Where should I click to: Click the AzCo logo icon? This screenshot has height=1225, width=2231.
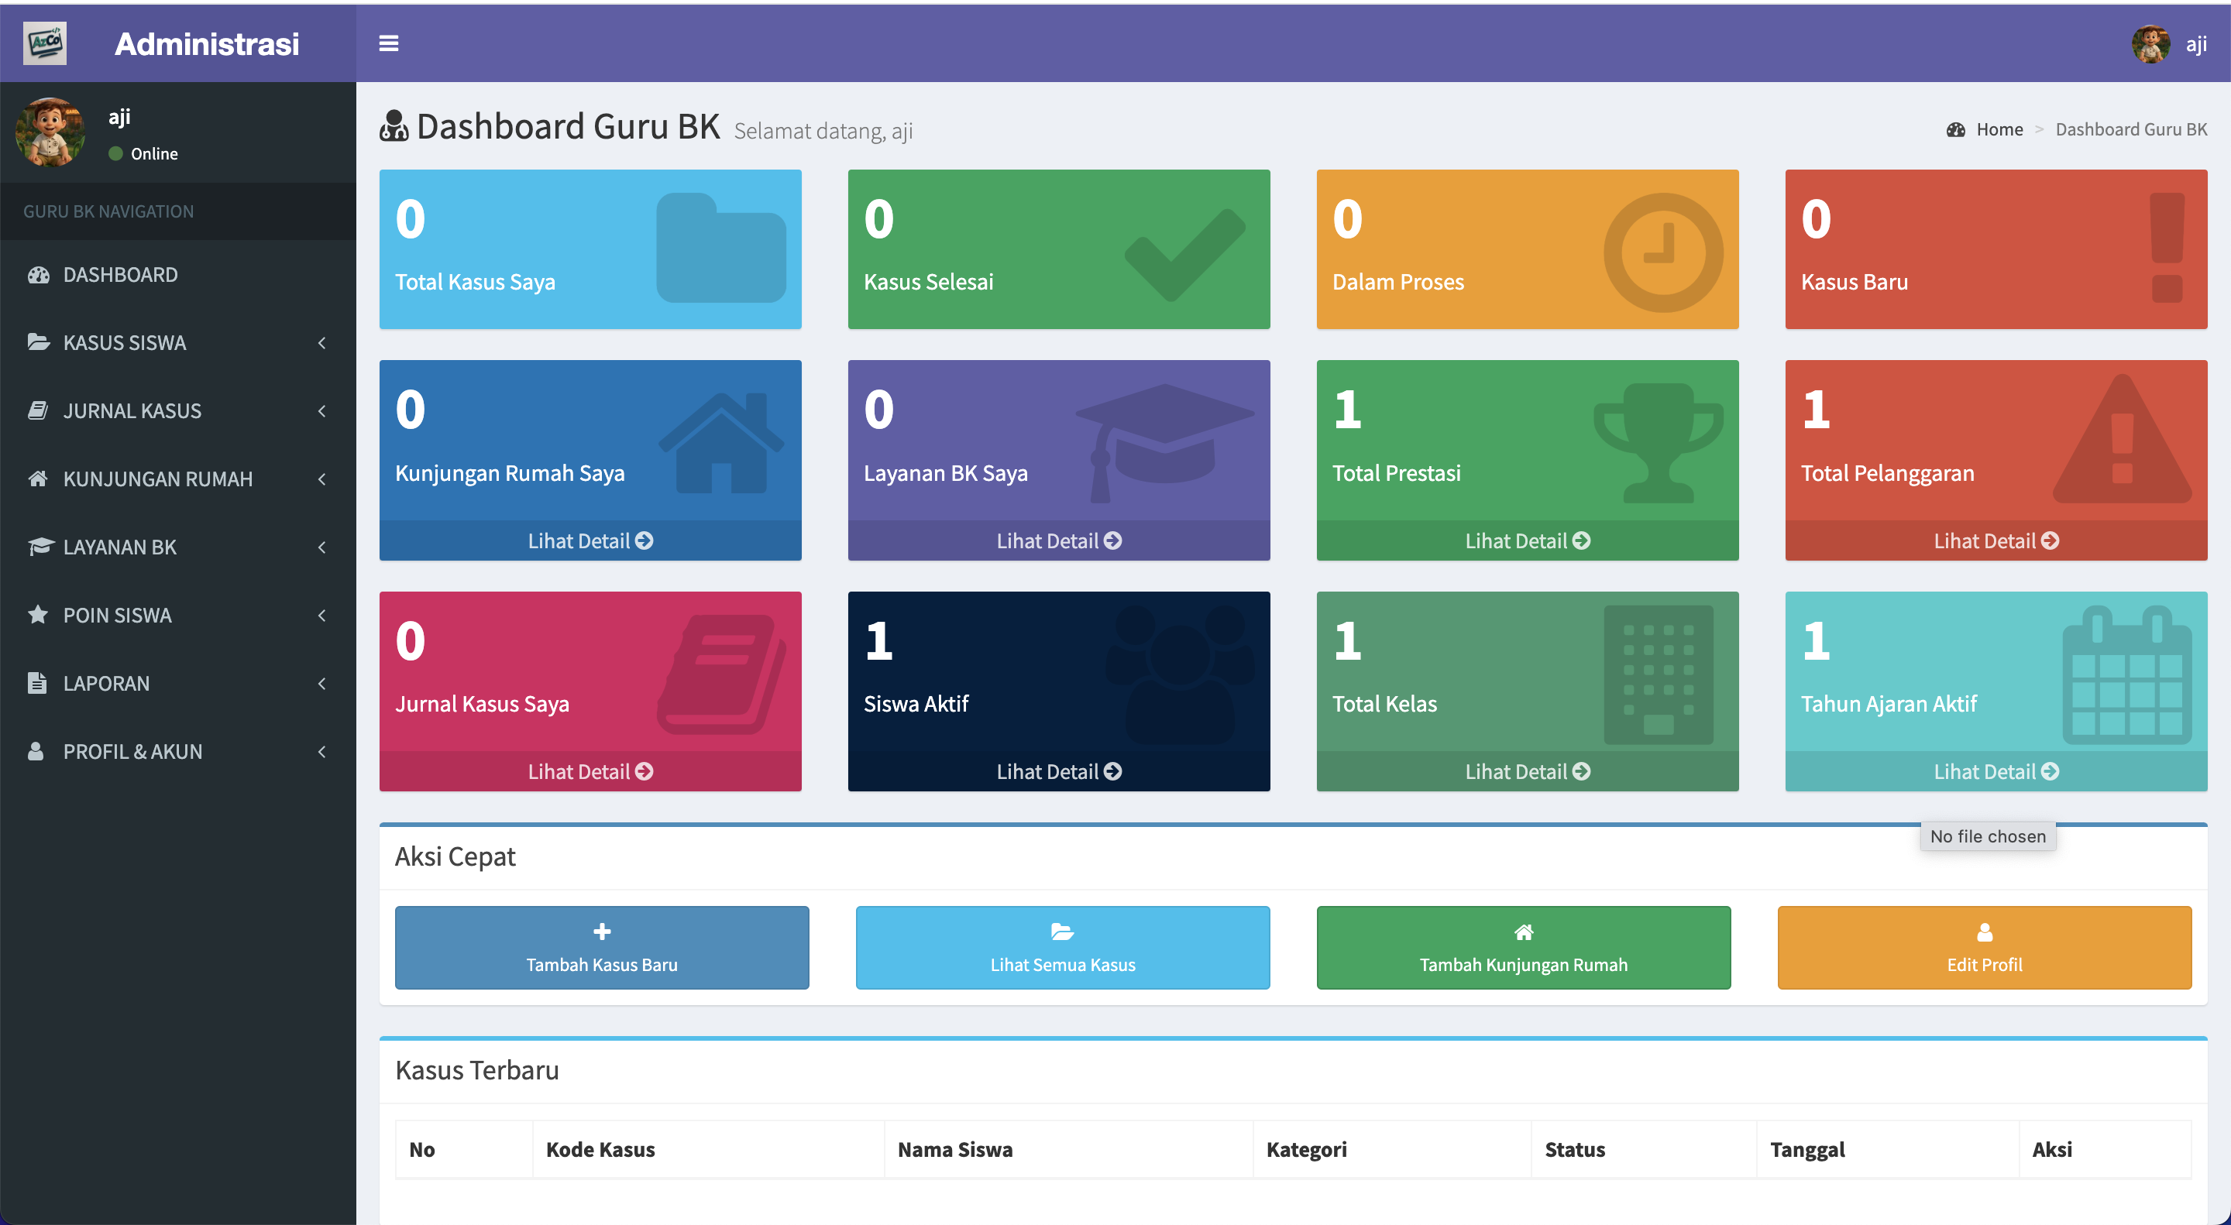click(45, 43)
